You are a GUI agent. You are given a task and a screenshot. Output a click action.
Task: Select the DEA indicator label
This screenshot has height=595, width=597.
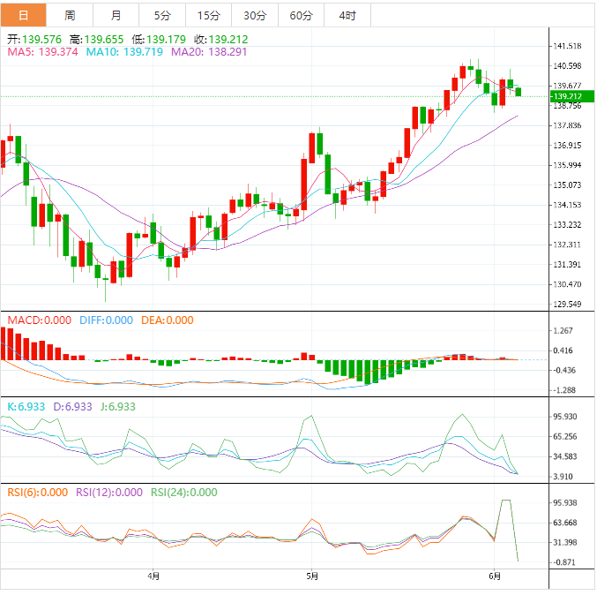[167, 320]
